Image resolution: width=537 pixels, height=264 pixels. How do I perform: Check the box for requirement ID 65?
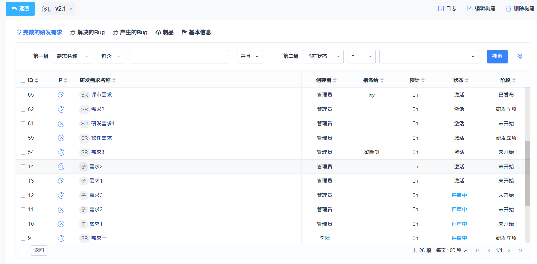click(23, 95)
